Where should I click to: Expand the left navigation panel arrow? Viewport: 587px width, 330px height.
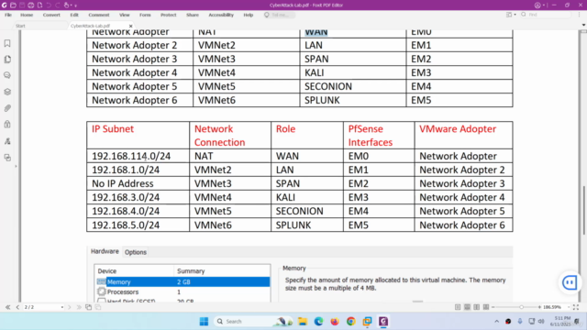coord(16,166)
